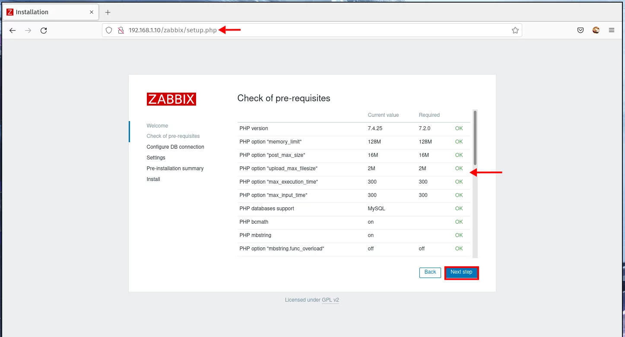Viewport: 625px width, 337px height.
Task: Bookmark this page with the star icon
Action: click(515, 30)
